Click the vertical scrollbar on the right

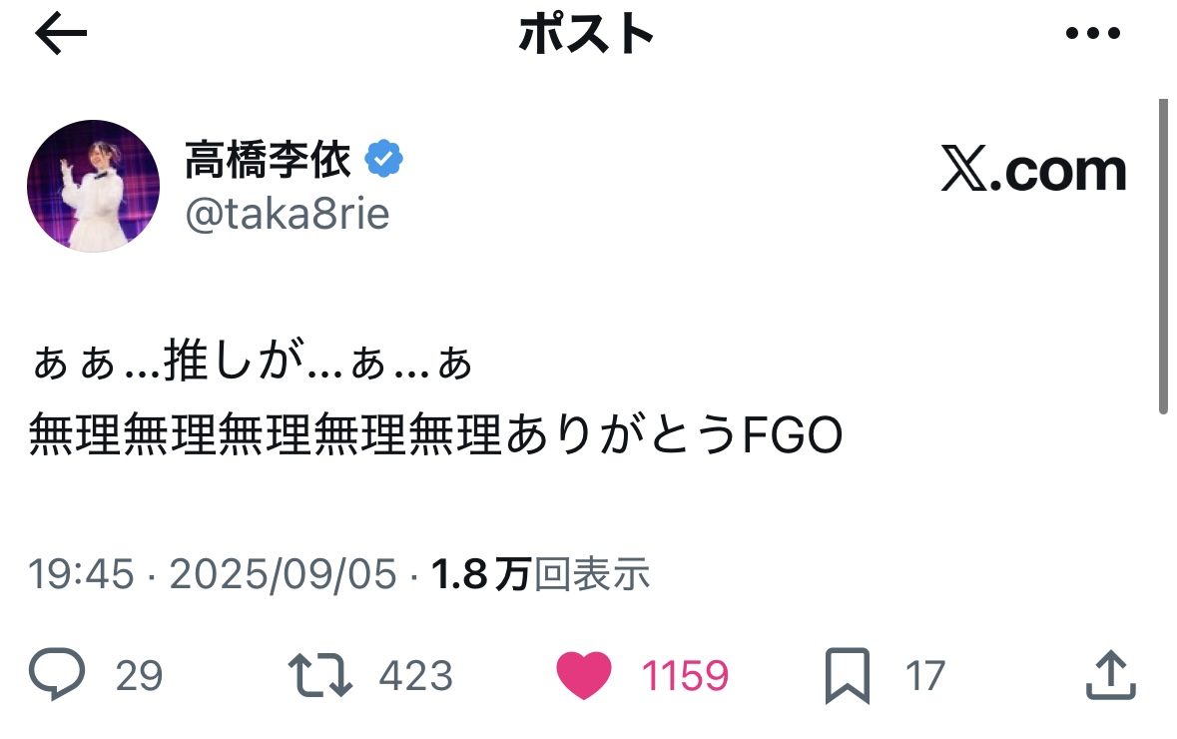tap(1162, 256)
